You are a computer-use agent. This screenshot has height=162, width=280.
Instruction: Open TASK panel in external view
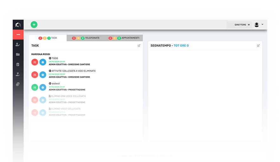(x=139, y=46)
